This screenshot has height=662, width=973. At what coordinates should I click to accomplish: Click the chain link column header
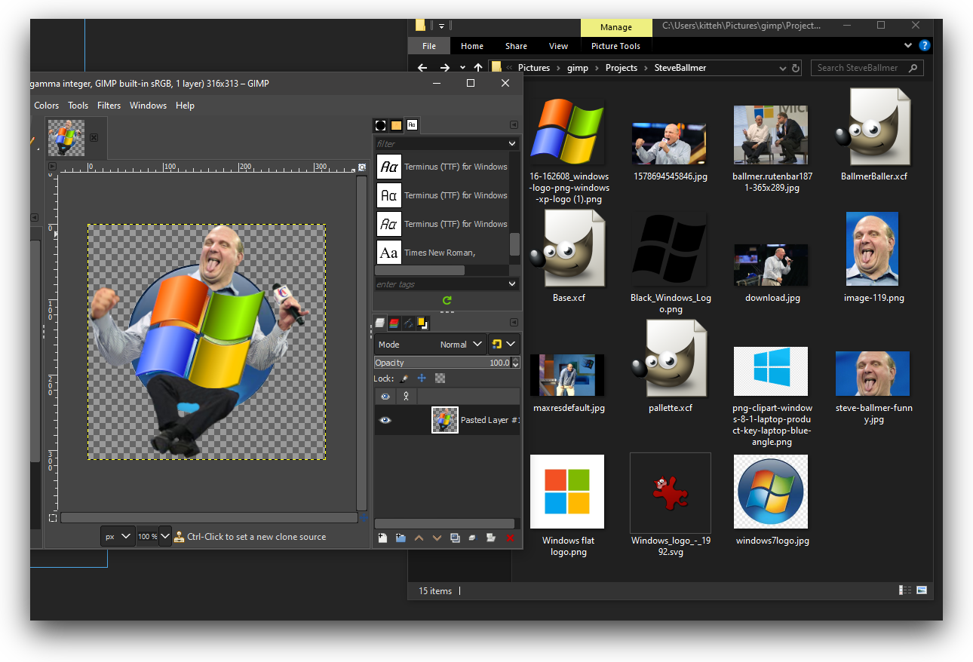tap(407, 396)
